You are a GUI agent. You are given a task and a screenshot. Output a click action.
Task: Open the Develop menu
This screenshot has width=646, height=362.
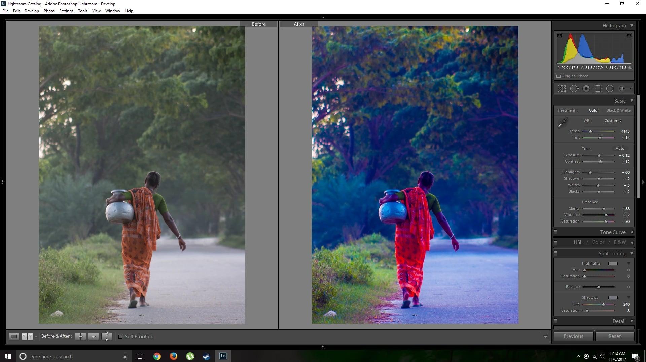point(32,11)
